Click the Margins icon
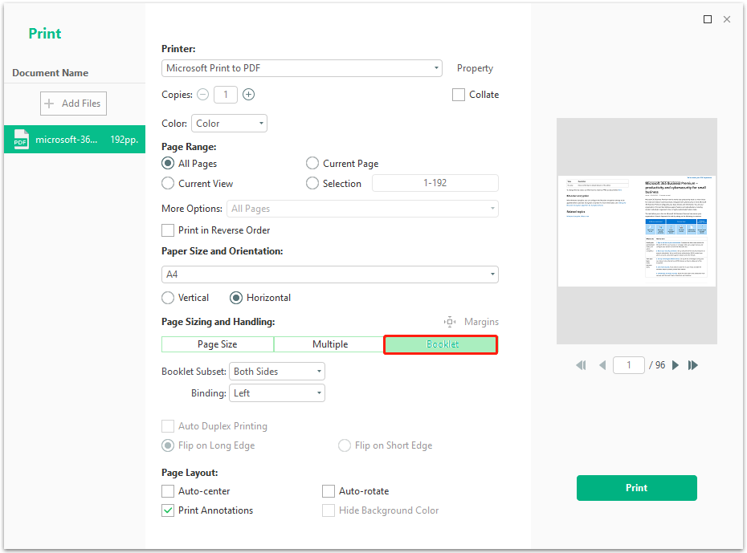The width and height of the screenshot is (747, 553). click(450, 322)
